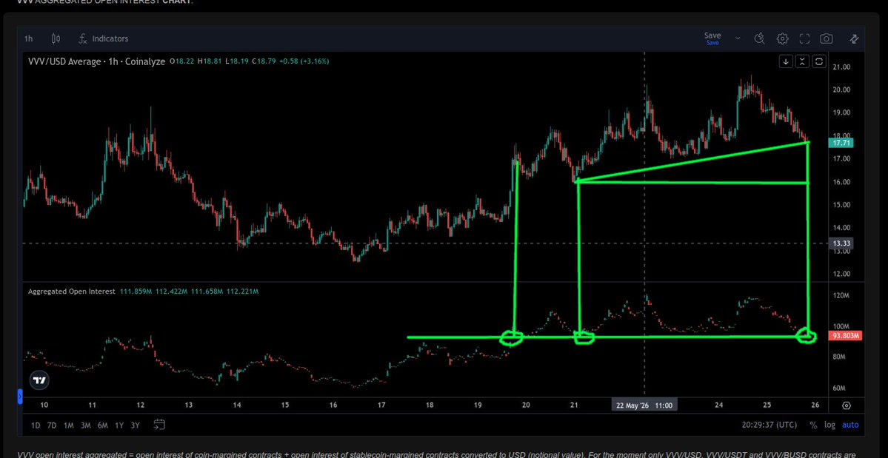The image size is (888, 458).
Task: Click date 14 on the time axis
Action: (x=237, y=405)
